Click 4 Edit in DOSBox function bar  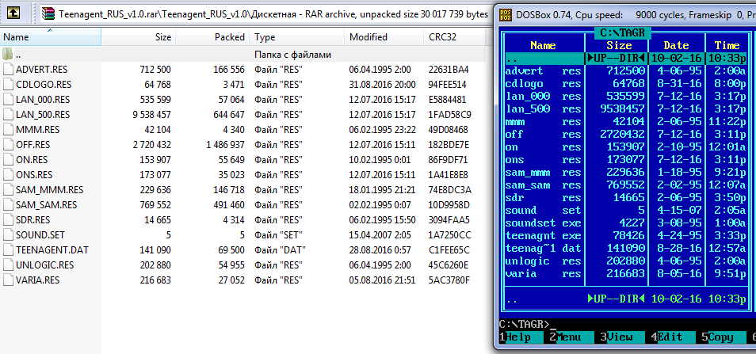click(674, 337)
